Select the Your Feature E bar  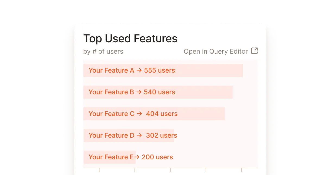(x=109, y=157)
